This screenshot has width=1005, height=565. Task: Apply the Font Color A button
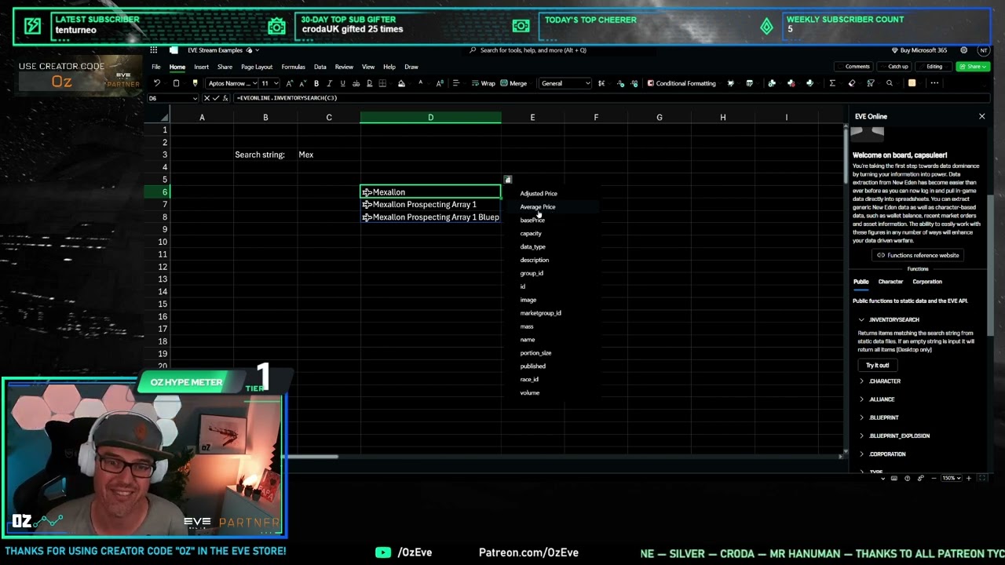(x=420, y=83)
